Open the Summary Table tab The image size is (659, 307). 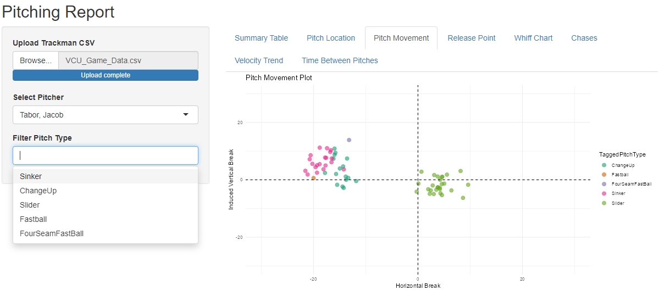(x=261, y=38)
